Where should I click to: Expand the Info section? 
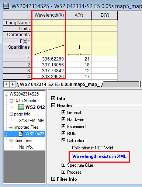point(53,98)
